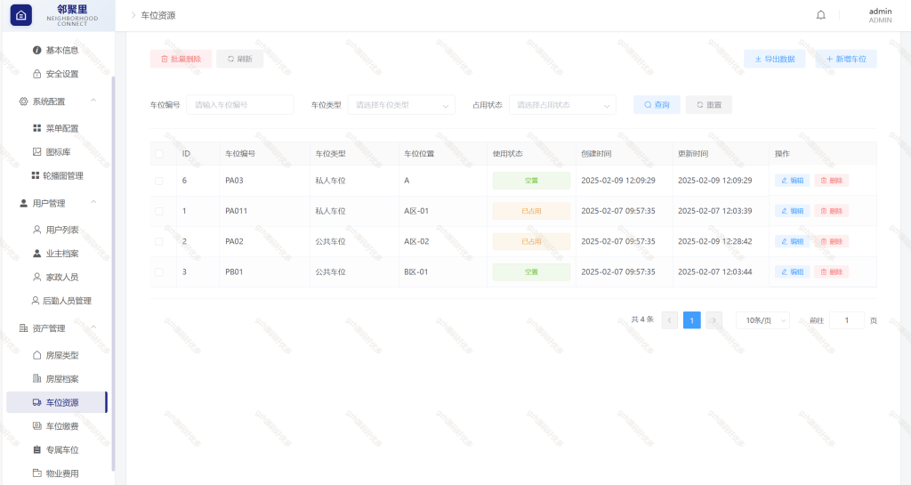Click the 物业费用 folder icon

tap(36, 473)
